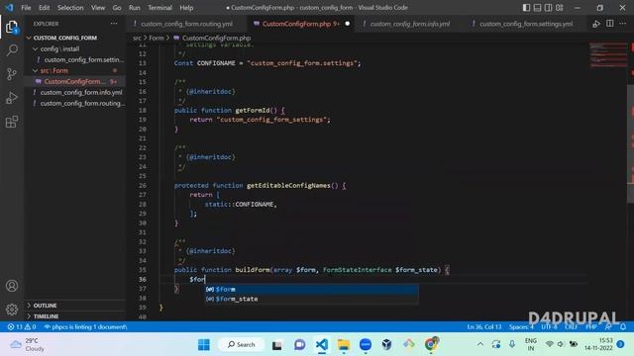Open Windows Start button
This screenshot has height=356, width=634.
(x=204, y=344)
